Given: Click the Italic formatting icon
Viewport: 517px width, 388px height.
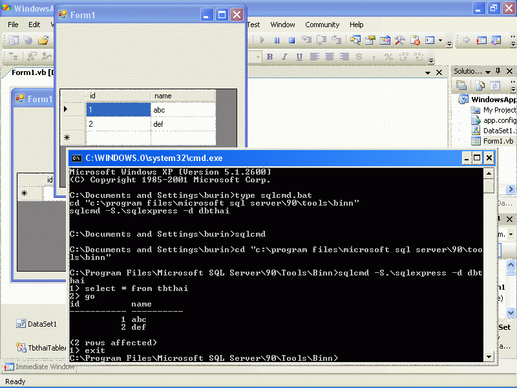Looking at the screenshot, I should point(284,57).
